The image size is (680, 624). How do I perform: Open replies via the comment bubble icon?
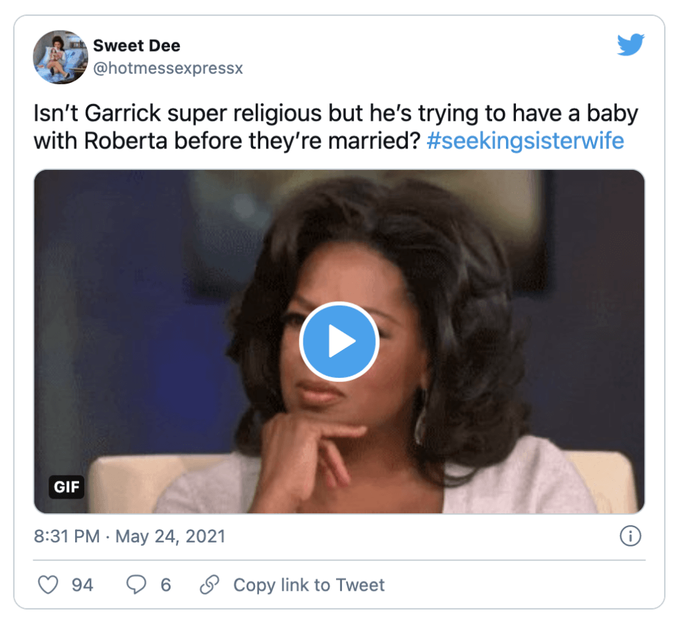click(135, 585)
